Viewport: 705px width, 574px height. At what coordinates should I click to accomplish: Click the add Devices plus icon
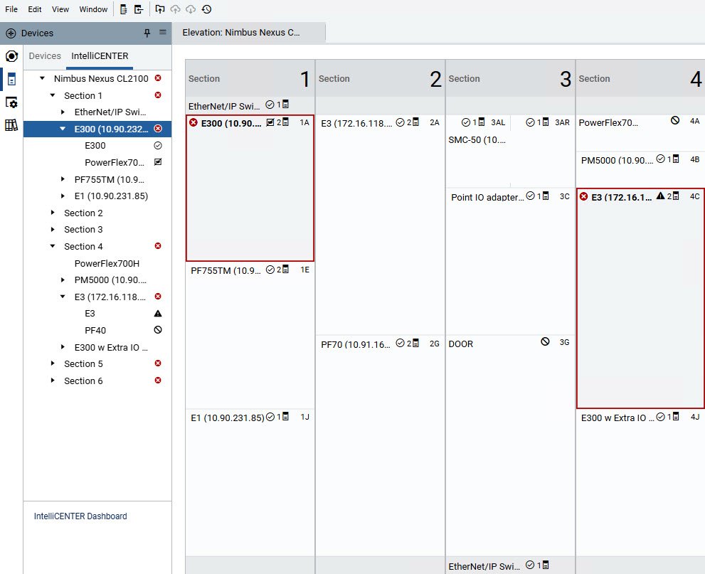click(11, 33)
